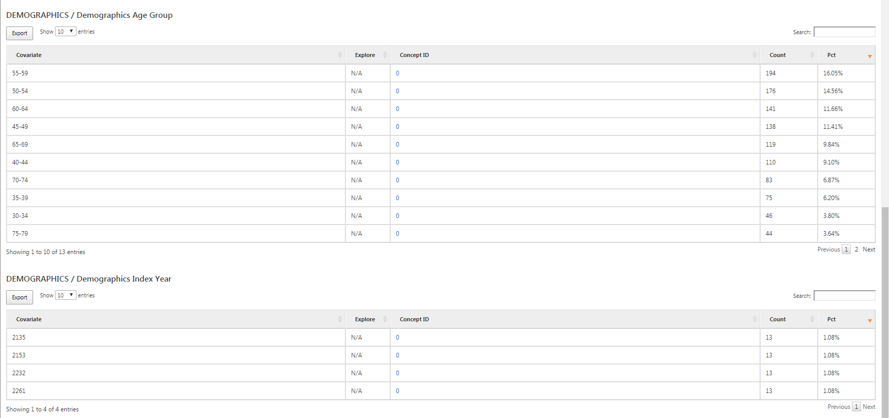889x418 pixels.
Task: Open concept ID link for 45-49 row
Action: (x=397, y=127)
